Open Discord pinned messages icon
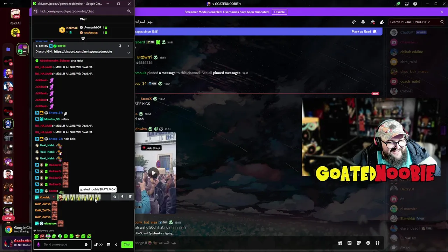 372,22
